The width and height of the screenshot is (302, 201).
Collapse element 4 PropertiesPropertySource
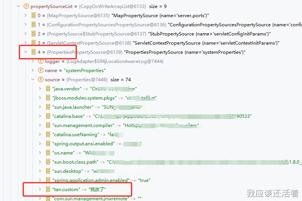point(26,52)
